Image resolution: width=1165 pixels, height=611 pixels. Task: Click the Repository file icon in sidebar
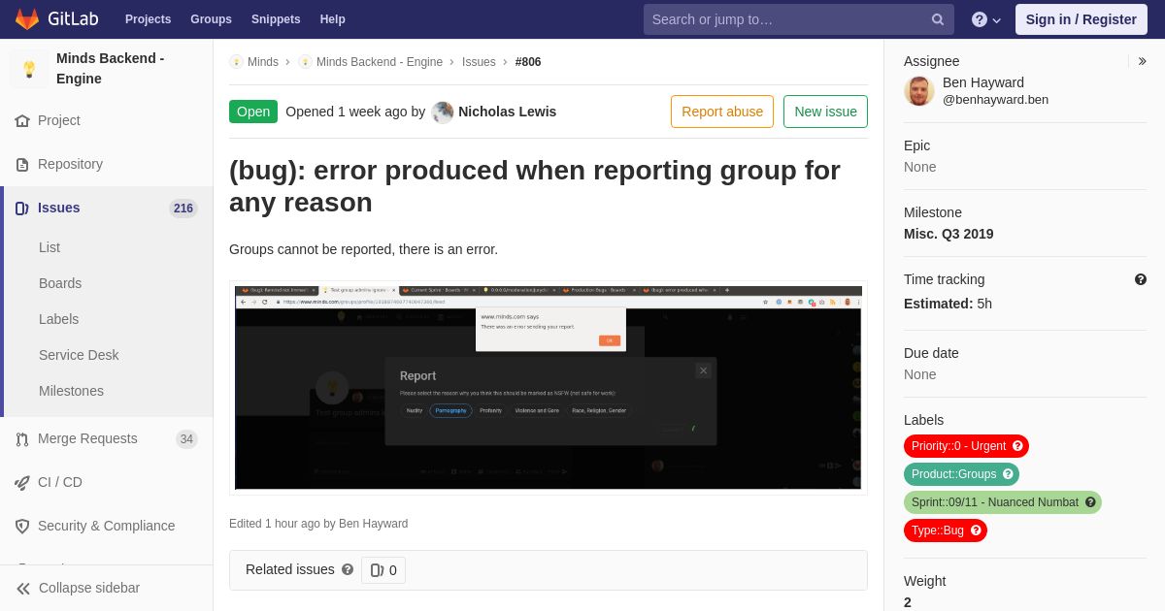coord(22,165)
